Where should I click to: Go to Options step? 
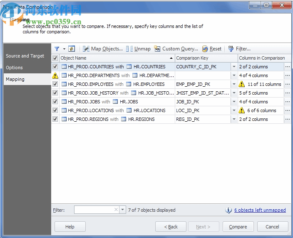27,68
